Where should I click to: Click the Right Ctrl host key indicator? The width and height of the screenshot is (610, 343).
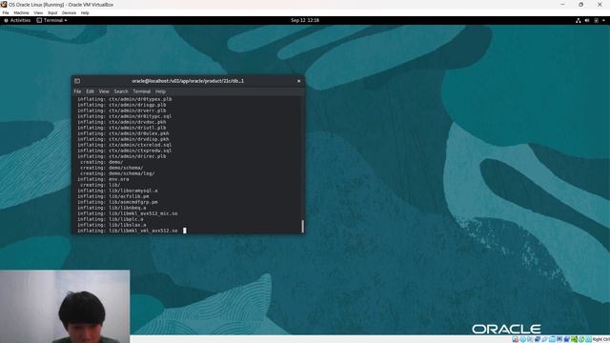[x=601, y=339]
